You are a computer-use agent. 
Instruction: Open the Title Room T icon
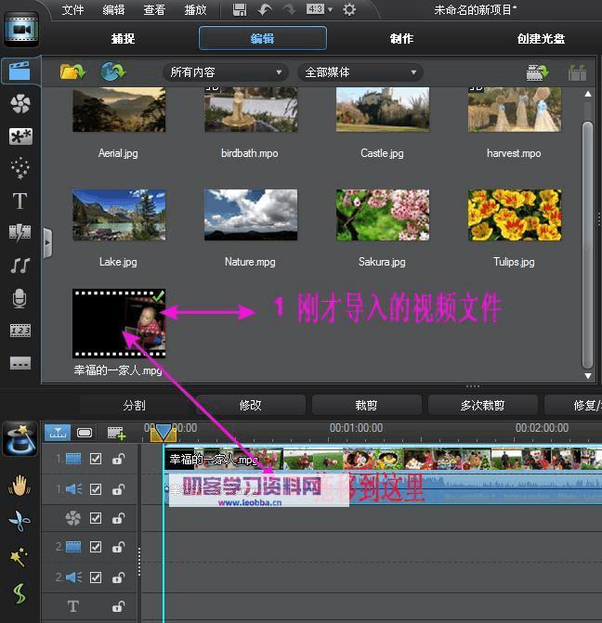pyautogui.click(x=20, y=201)
